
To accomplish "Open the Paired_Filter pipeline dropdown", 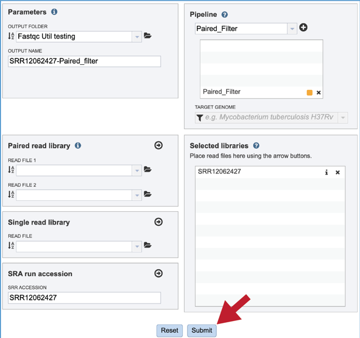I will pos(292,29).
